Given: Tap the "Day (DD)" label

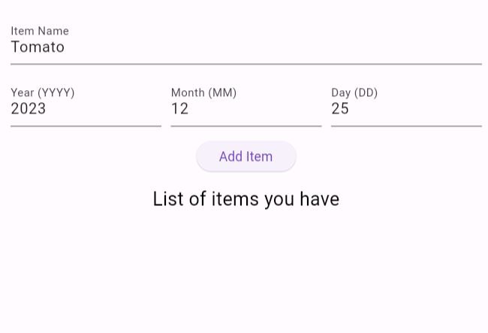Looking at the screenshot, I should [354, 92].
